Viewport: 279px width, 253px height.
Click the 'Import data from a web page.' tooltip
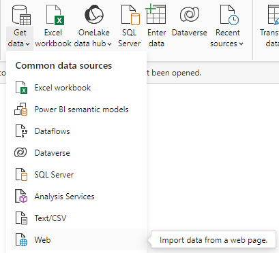point(214,240)
